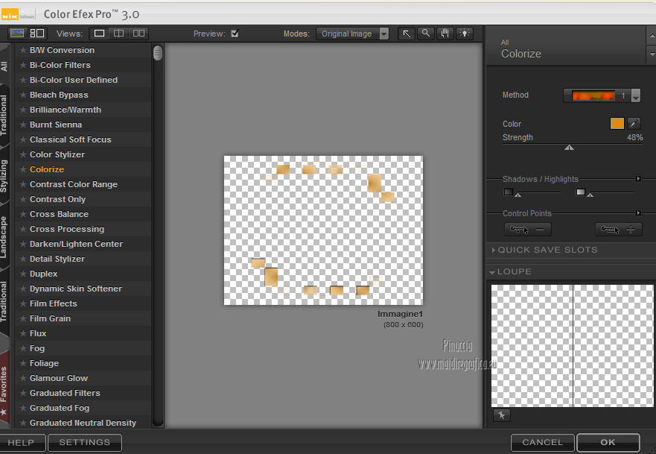The height and width of the screenshot is (454, 656).
Task: Click the filter list scrollbar thumb
Action: [x=158, y=53]
